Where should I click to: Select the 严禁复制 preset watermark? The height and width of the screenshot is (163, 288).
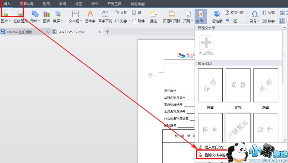(238, 128)
